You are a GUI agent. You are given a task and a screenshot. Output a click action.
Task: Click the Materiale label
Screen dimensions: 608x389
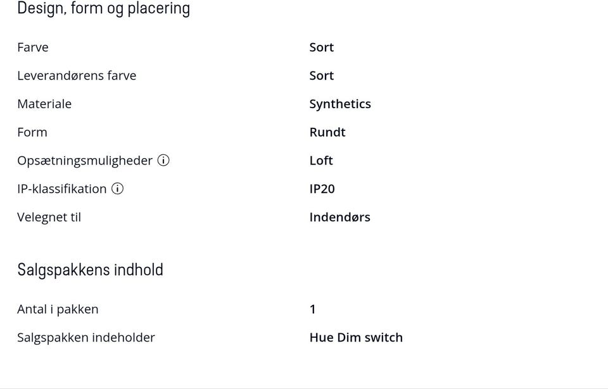[x=44, y=104]
